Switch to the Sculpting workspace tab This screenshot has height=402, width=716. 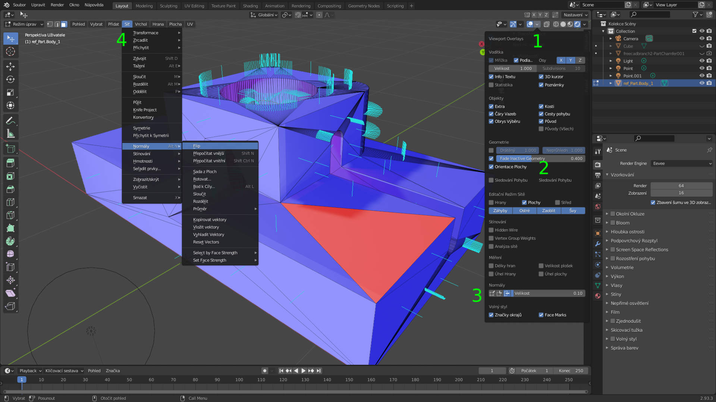[x=168, y=6]
